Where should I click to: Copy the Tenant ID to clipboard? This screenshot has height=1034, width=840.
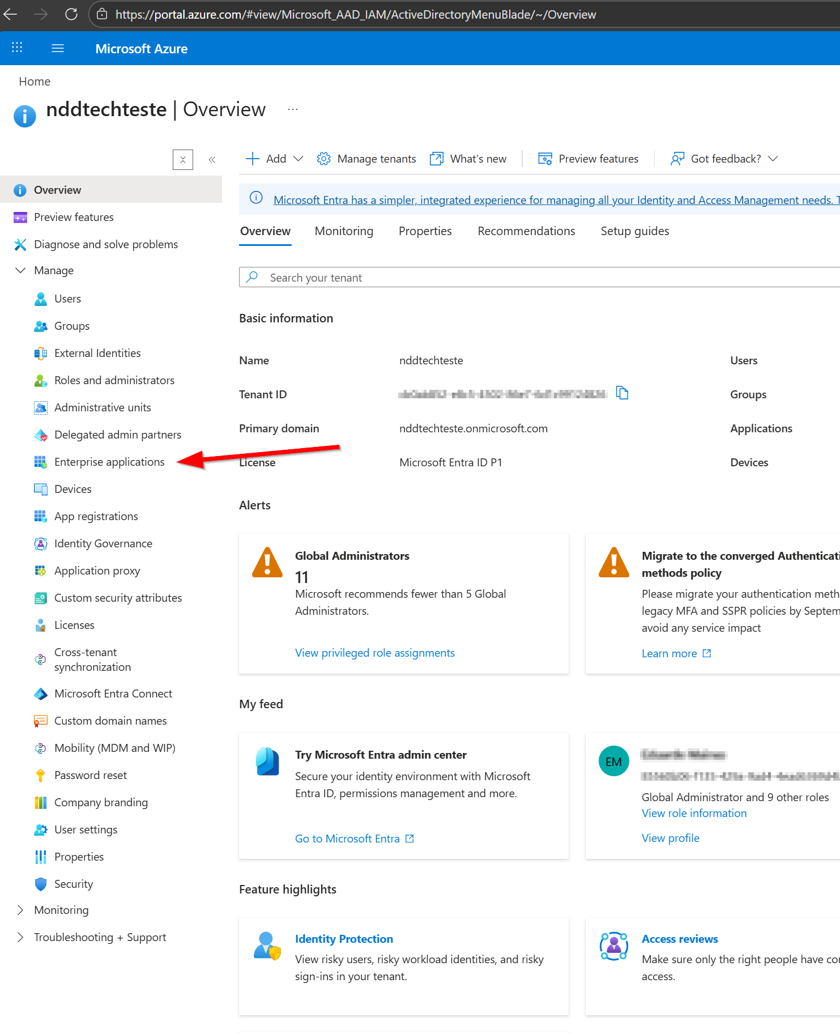pyautogui.click(x=622, y=393)
